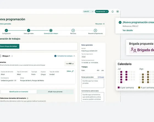Open the SD user avatar menu
The height and width of the screenshot is (122, 154).
[118, 12]
